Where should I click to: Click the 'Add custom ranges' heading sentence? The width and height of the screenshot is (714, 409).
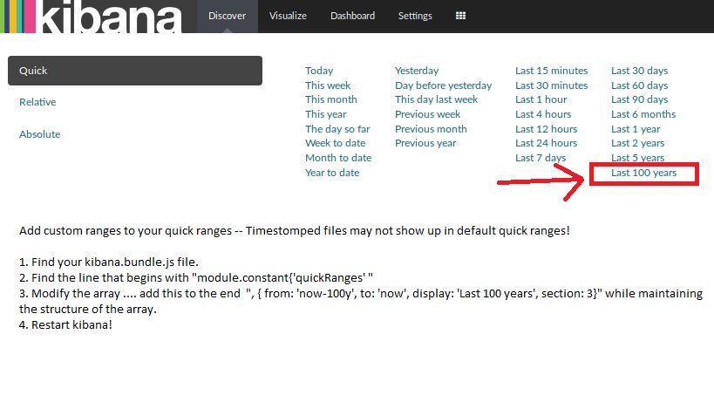click(x=294, y=230)
